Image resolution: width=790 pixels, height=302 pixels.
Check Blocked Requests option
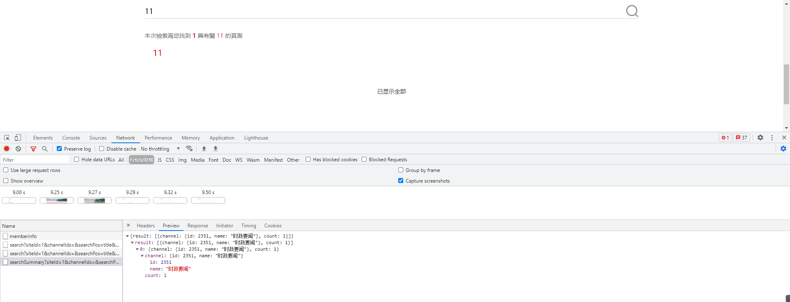[364, 159]
